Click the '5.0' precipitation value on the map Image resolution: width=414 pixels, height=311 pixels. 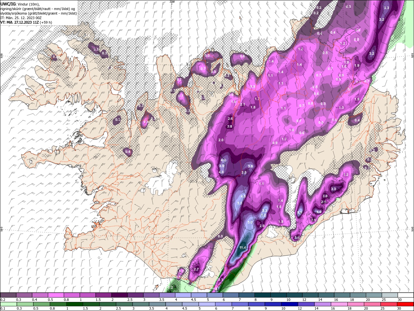(250, 223)
